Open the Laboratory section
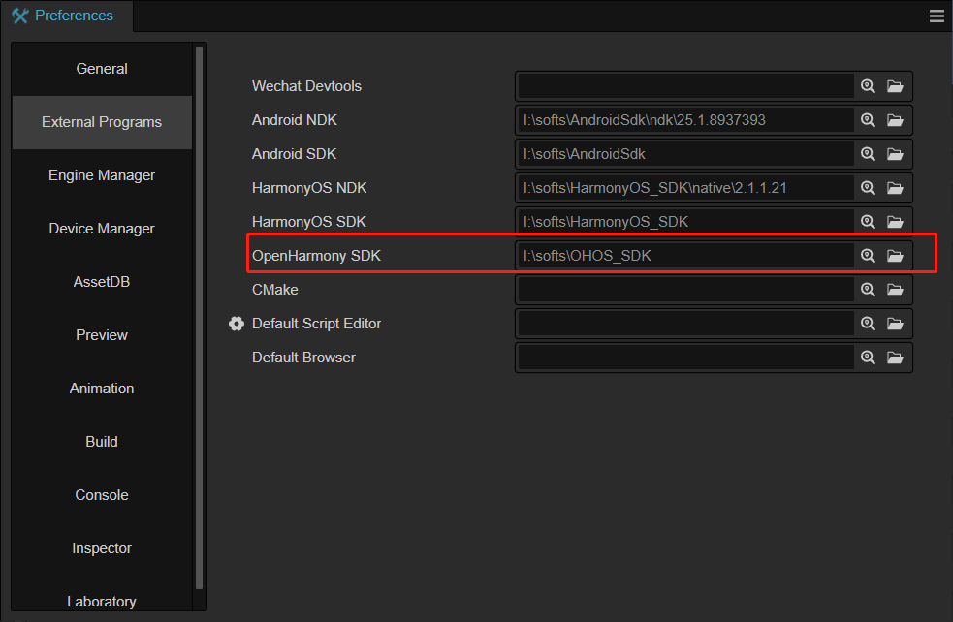This screenshot has width=953, height=622. point(102,601)
